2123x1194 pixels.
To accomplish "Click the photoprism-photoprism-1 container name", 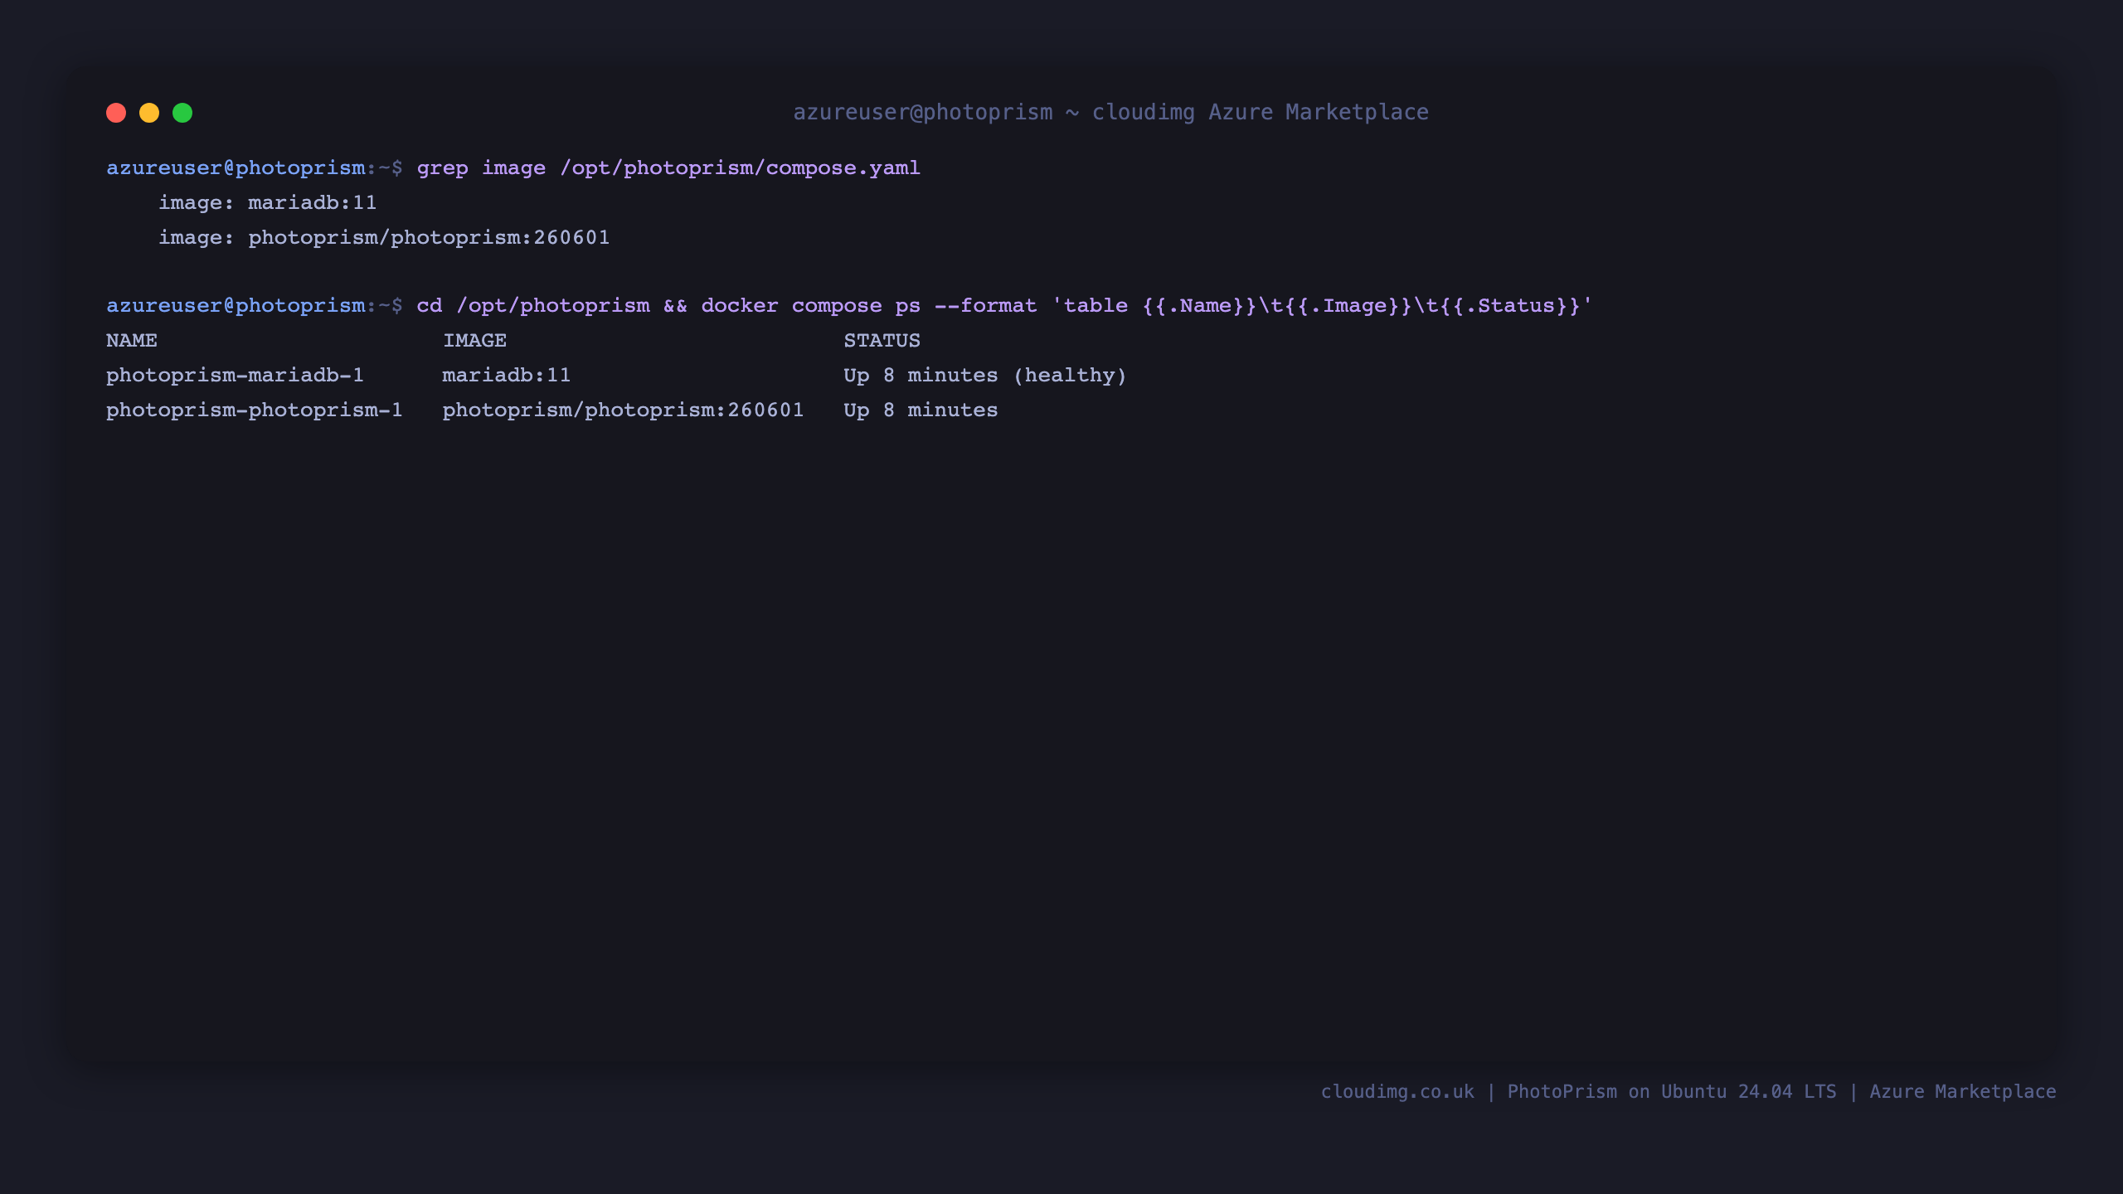I will 254,410.
